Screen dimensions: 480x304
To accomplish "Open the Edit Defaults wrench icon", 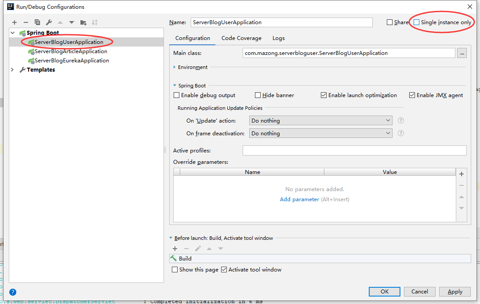I will (x=49, y=22).
